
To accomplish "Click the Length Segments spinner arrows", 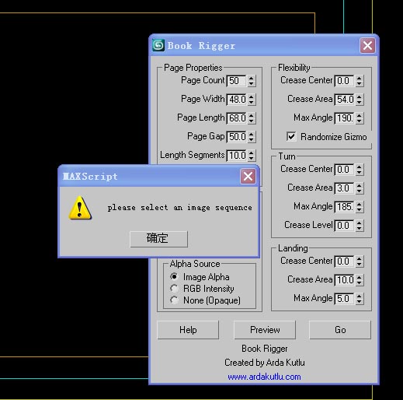I will coord(252,156).
